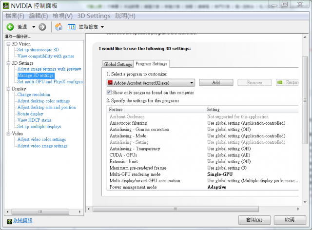Open Adjust desktop color settings
The height and width of the screenshot is (230, 312).
coord(43,101)
